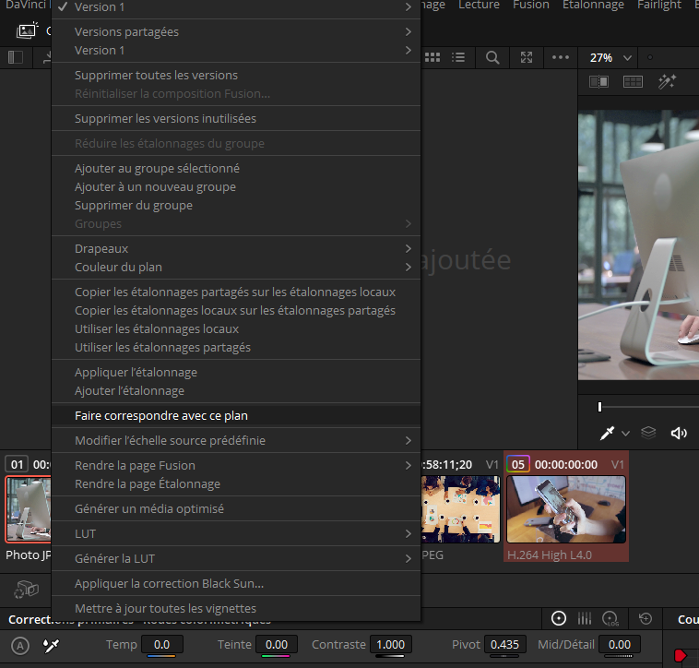This screenshot has width=699, height=668.
Task: Switch gallery to grid view
Action: click(432, 57)
